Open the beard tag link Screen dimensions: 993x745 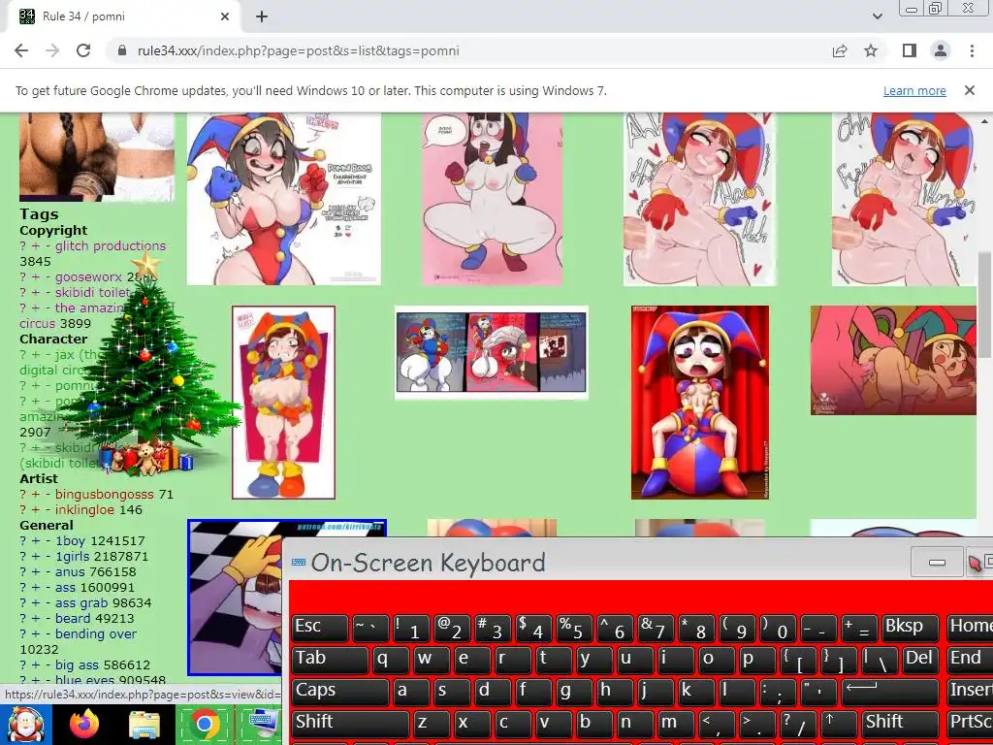coord(73,618)
